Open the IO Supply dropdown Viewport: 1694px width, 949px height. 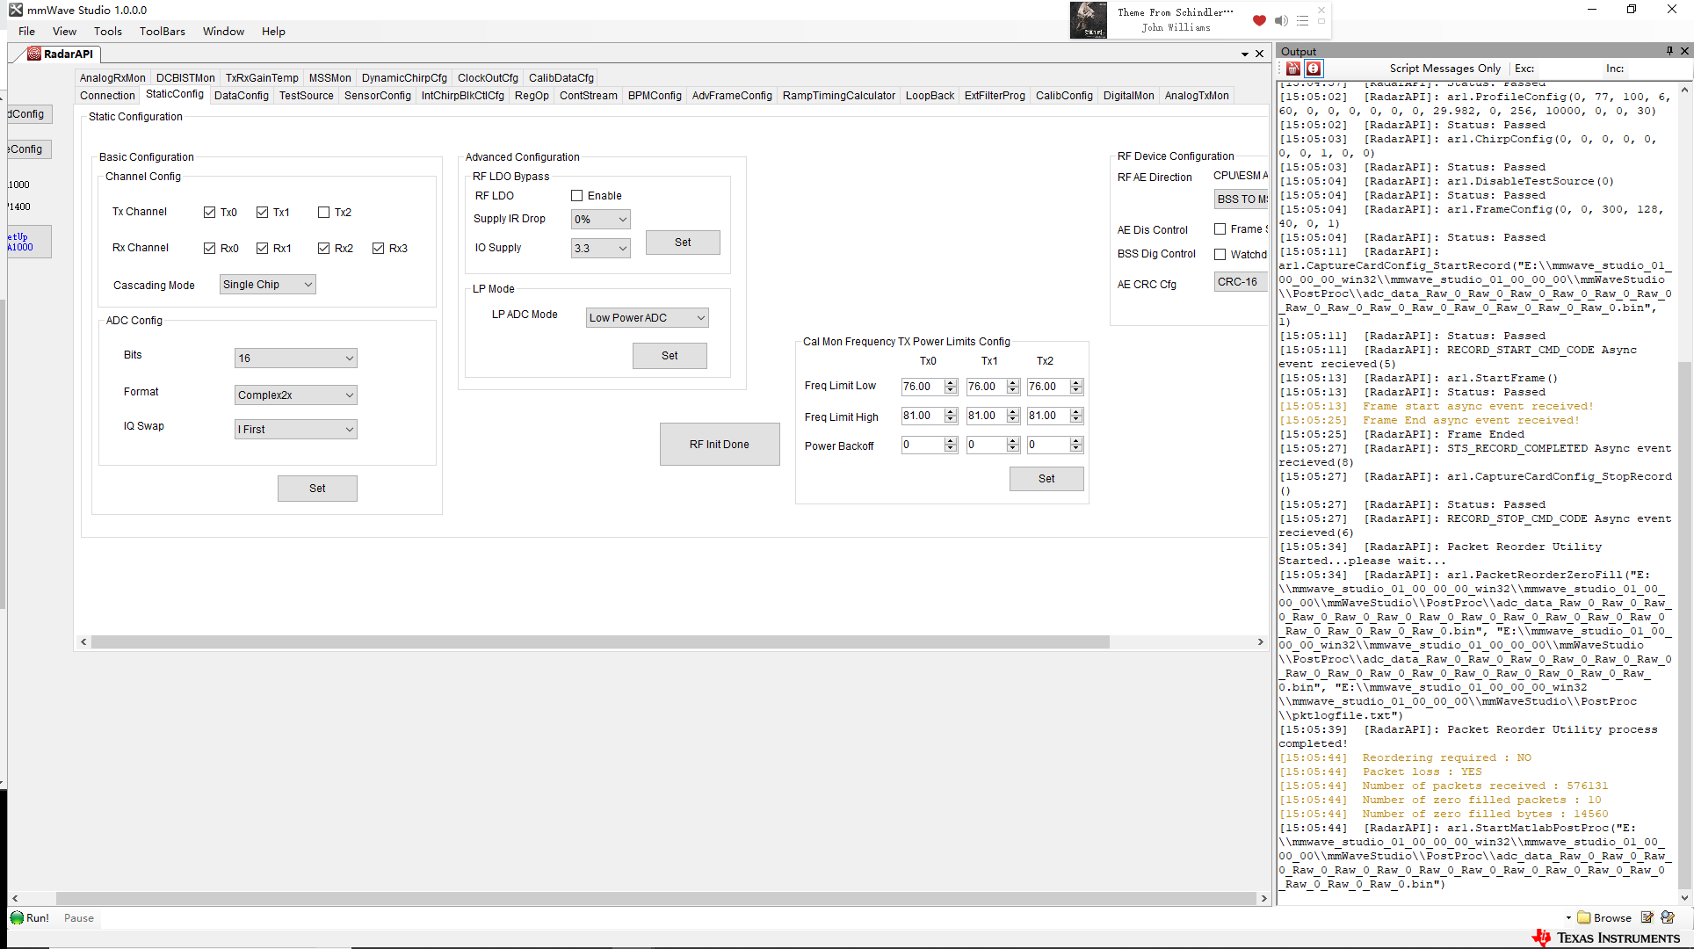pos(600,249)
